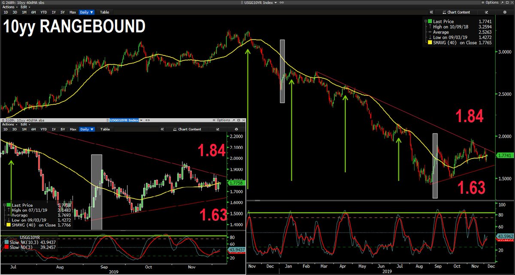Select 1D range in inset chart toolbar
Screen dimensions: 515x275
tap(6, 129)
